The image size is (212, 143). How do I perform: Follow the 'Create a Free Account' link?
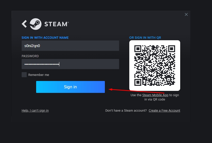[x=164, y=111]
